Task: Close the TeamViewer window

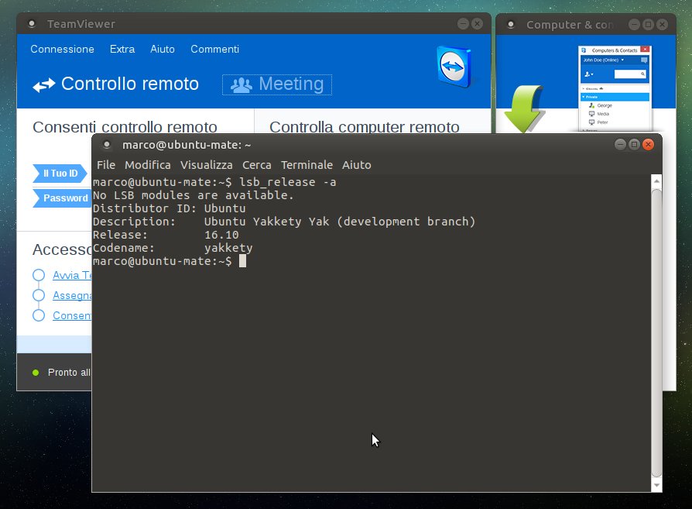Action: click(x=477, y=24)
